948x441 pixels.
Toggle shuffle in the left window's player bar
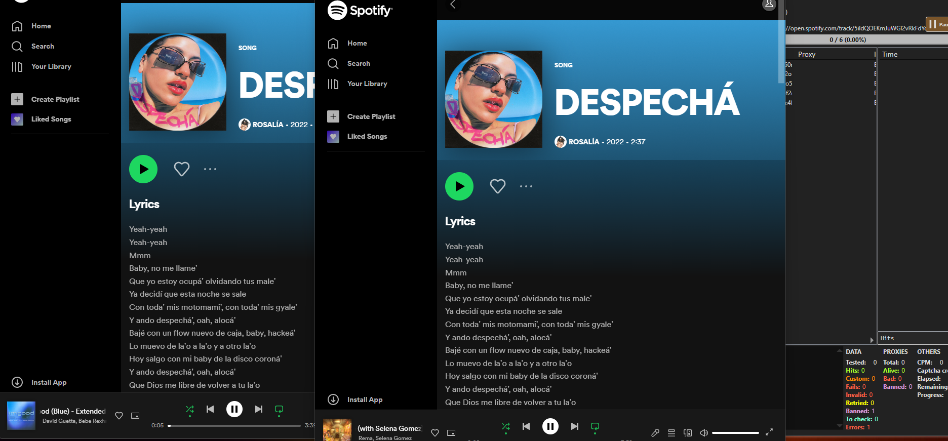(190, 409)
